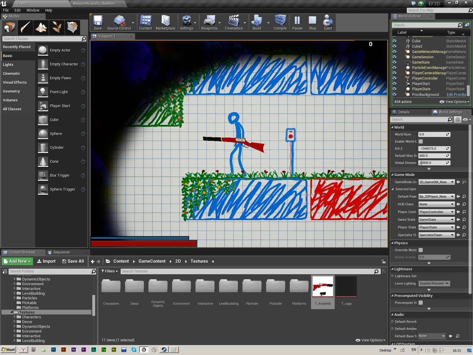Open Outliner View Options
The height and width of the screenshot is (355, 473).
tap(454, 102)
